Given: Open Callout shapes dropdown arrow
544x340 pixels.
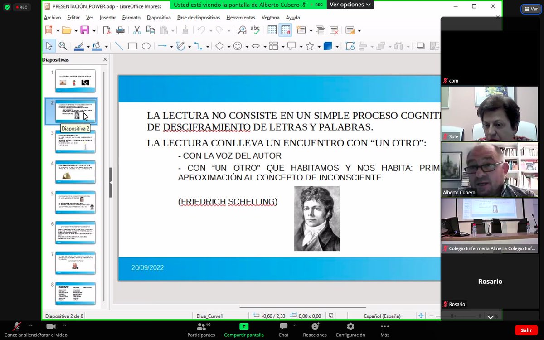Looking at the screenshot, I should (x=301, y=46).
